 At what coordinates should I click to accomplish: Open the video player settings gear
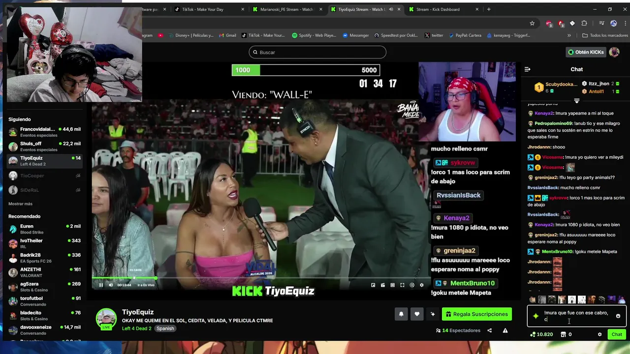[x=421, y=285]
